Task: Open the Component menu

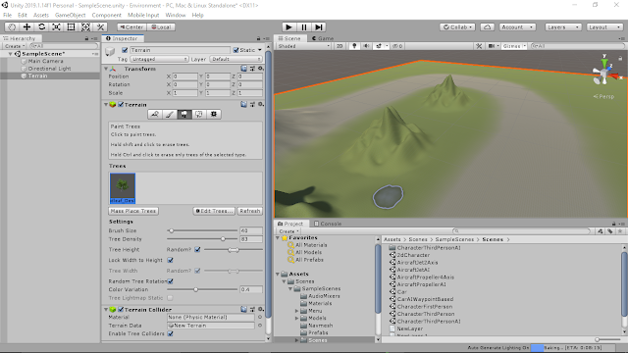Action: pos(107,15)
